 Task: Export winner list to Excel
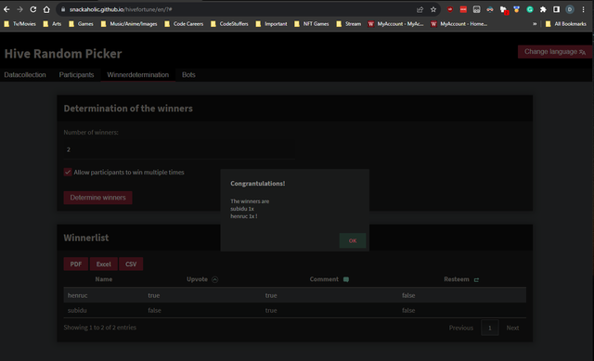click(103, 264)
